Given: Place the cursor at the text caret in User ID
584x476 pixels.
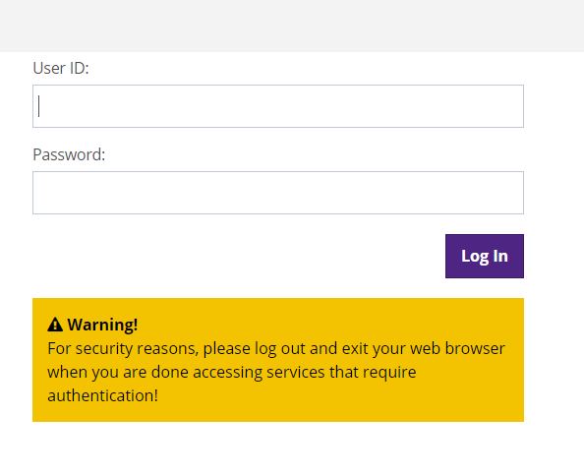Looking at the screenshot, I should (x=39, y=106).
